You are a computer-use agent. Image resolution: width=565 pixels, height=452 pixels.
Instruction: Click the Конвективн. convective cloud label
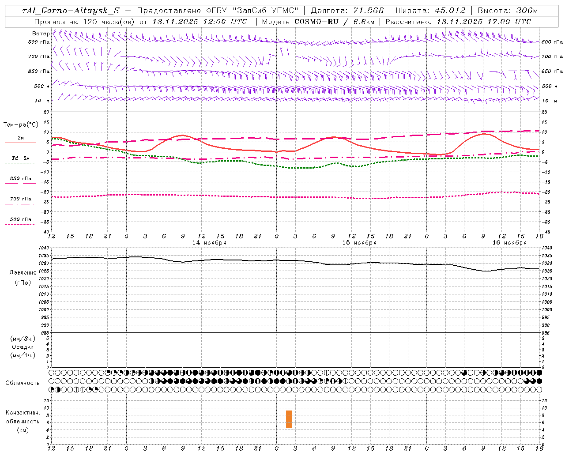23,413
